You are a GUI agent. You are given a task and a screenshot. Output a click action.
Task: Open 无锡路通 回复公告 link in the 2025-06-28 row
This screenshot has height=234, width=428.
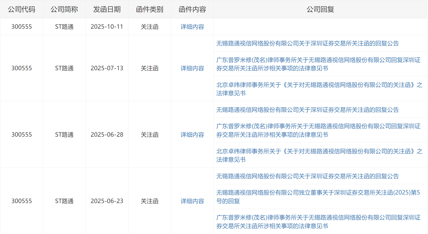(307, 110)
